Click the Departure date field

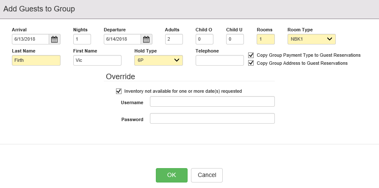[x=122, y=39]
